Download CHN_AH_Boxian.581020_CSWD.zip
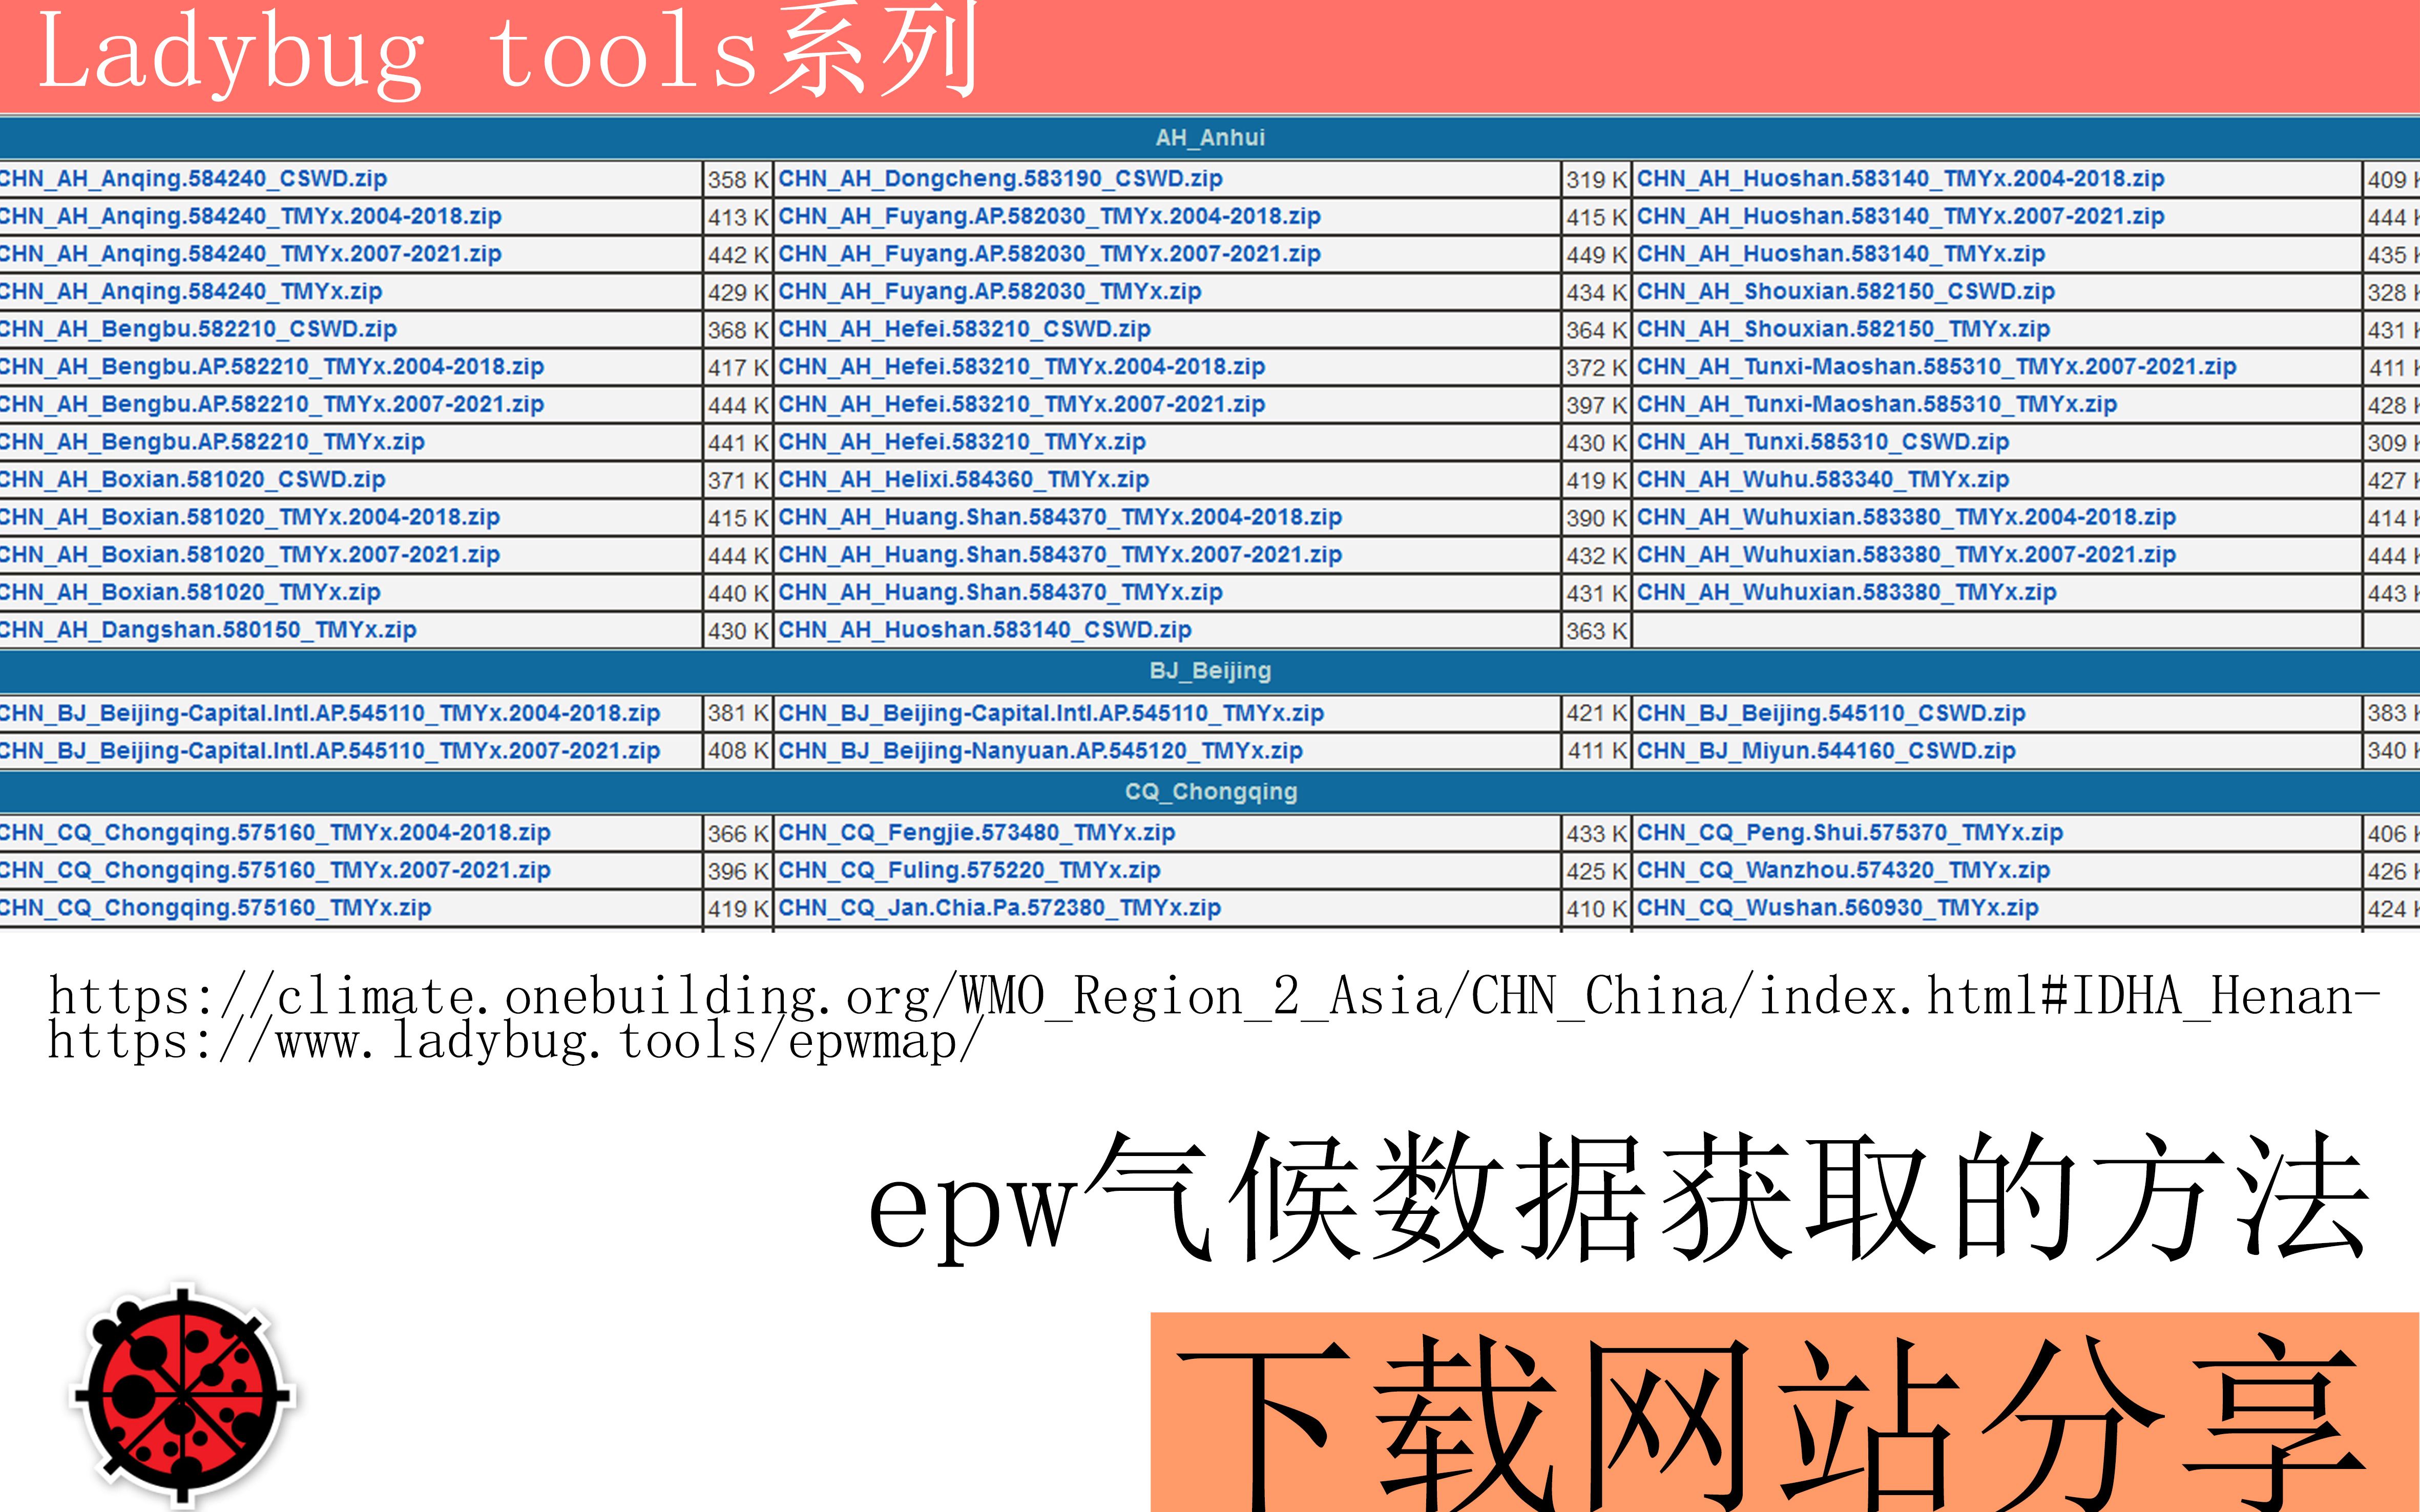This screenshot has width=2420, height=1512. click(192, 480)
